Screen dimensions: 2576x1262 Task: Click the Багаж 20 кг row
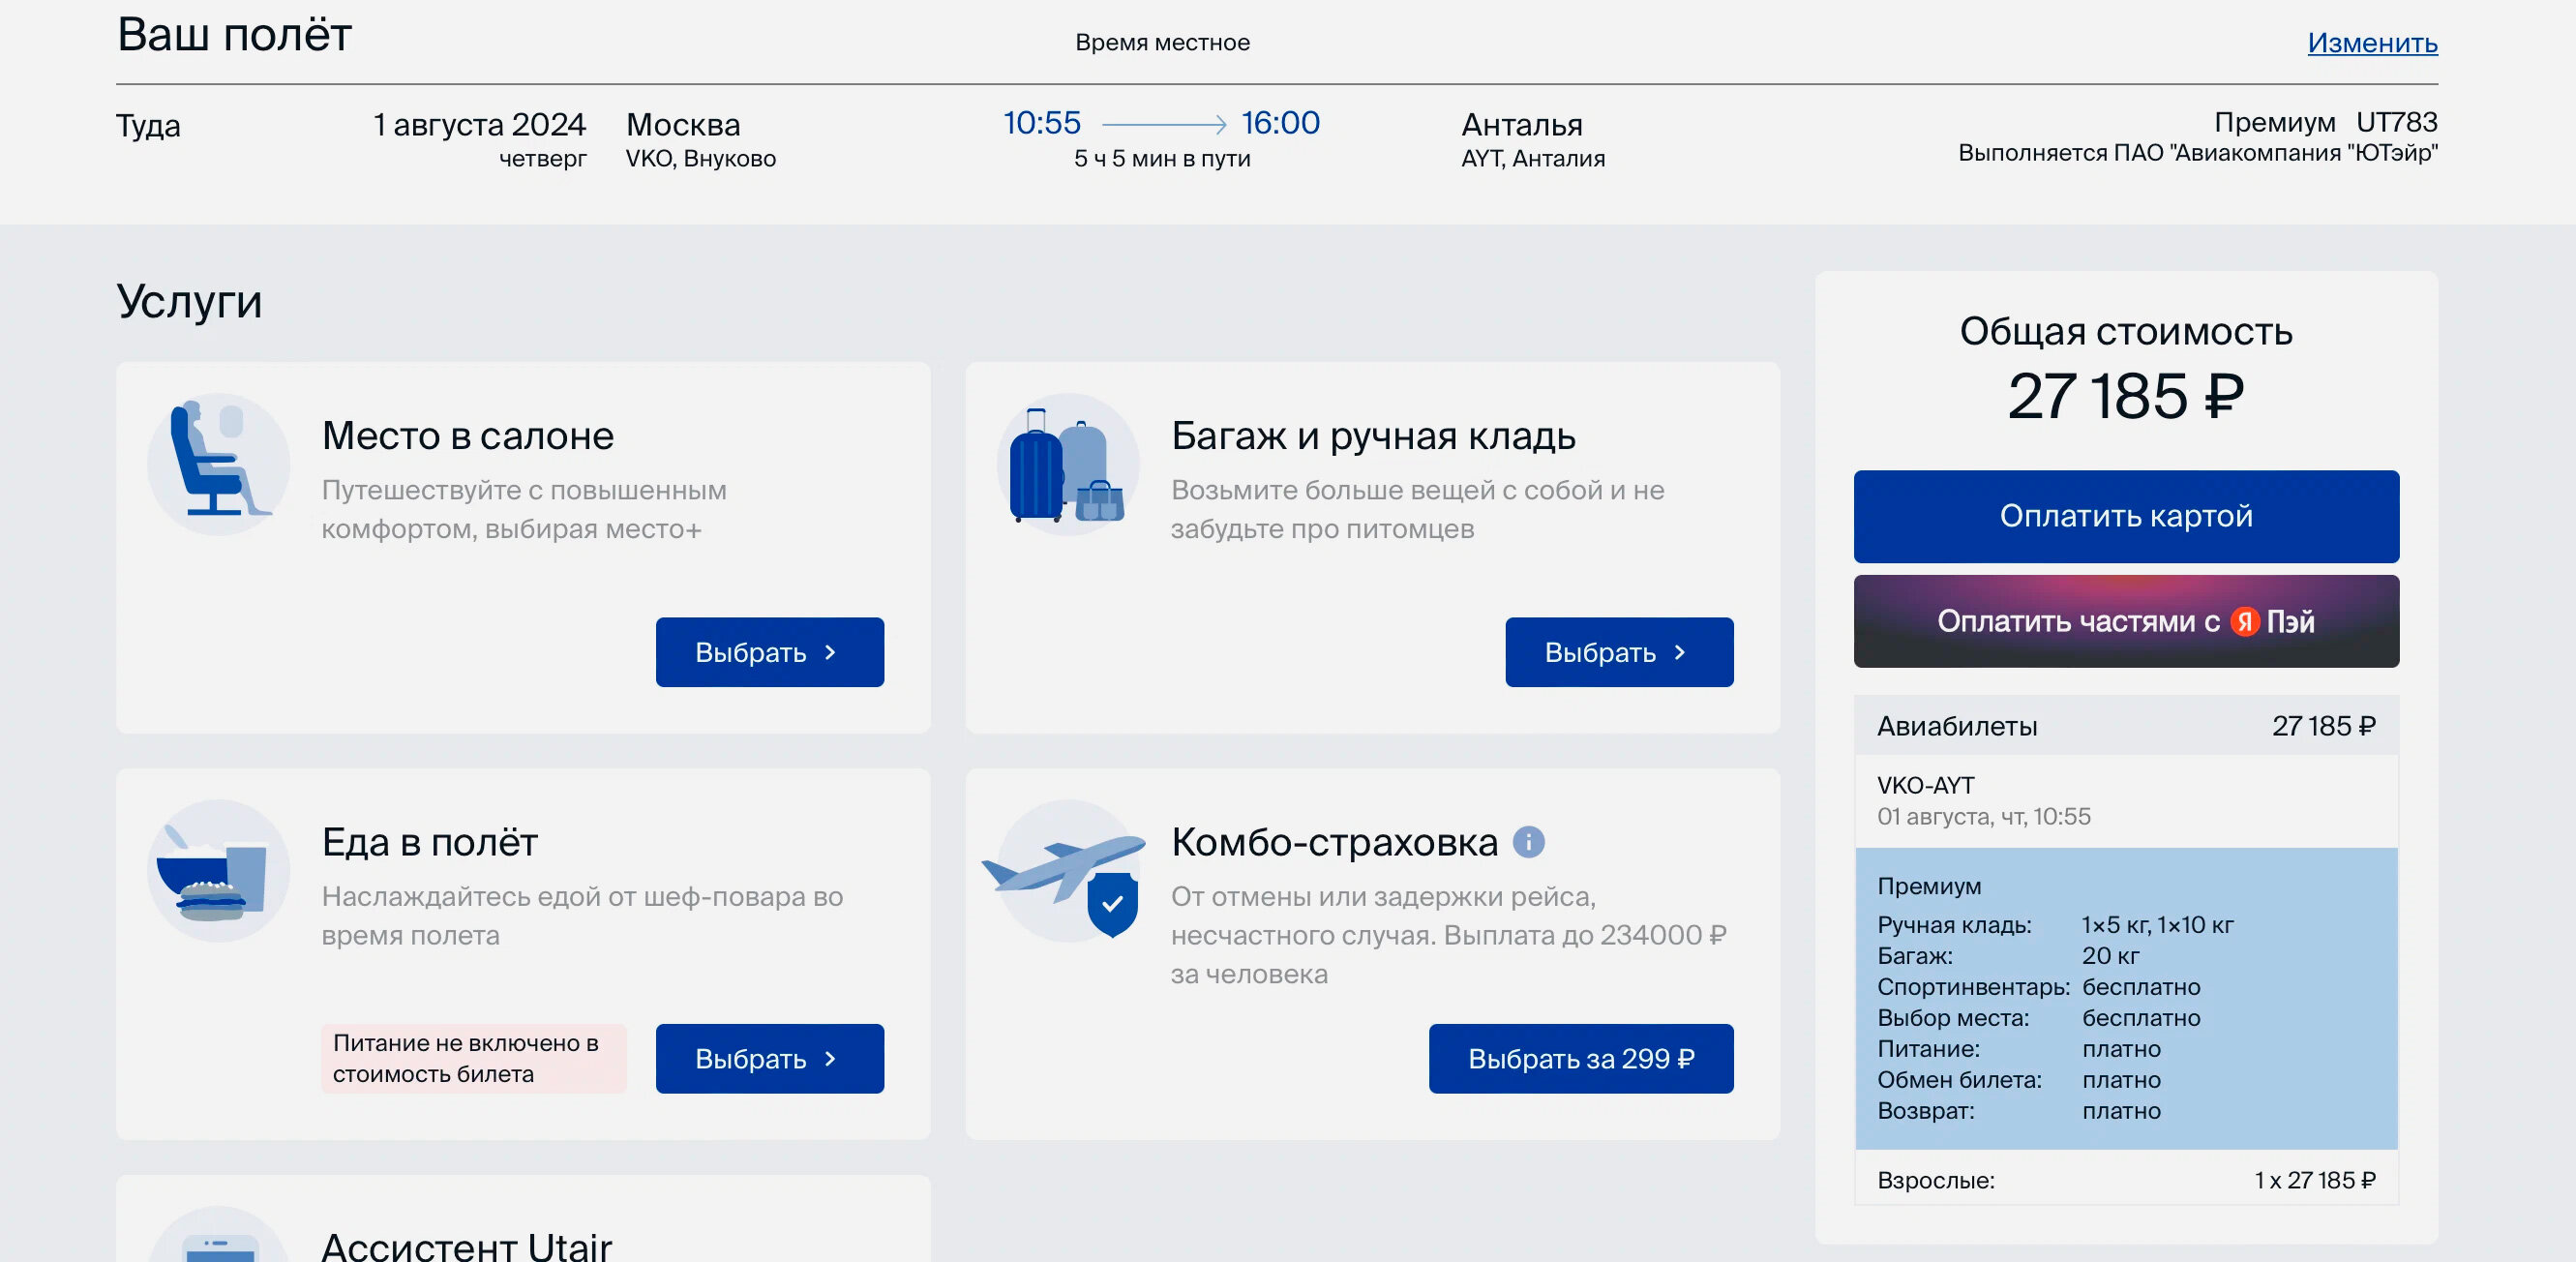(x=2008, y=956)
